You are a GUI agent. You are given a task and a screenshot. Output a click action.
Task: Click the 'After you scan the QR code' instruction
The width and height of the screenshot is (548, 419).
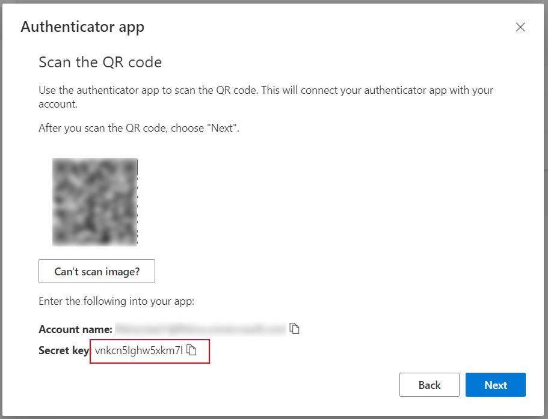coord(139,128)
